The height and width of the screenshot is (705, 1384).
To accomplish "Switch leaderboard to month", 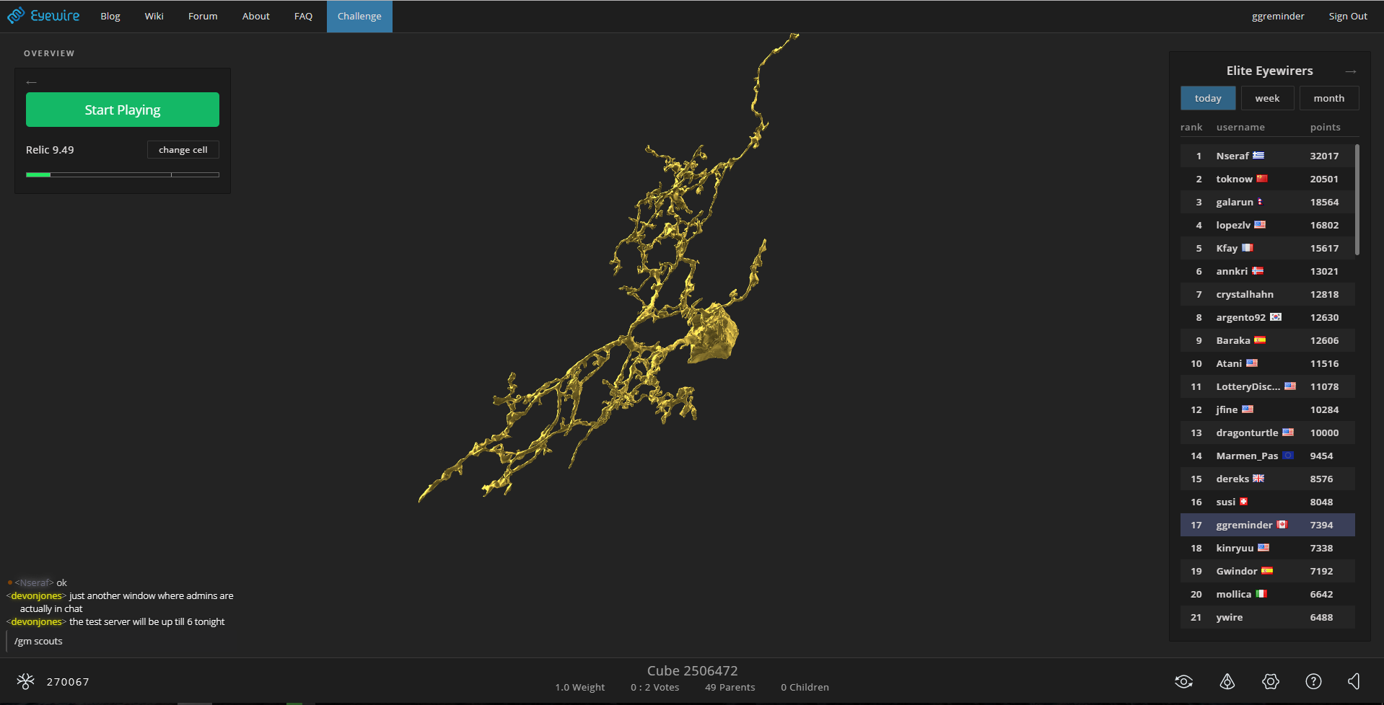I will [1329, 98].
